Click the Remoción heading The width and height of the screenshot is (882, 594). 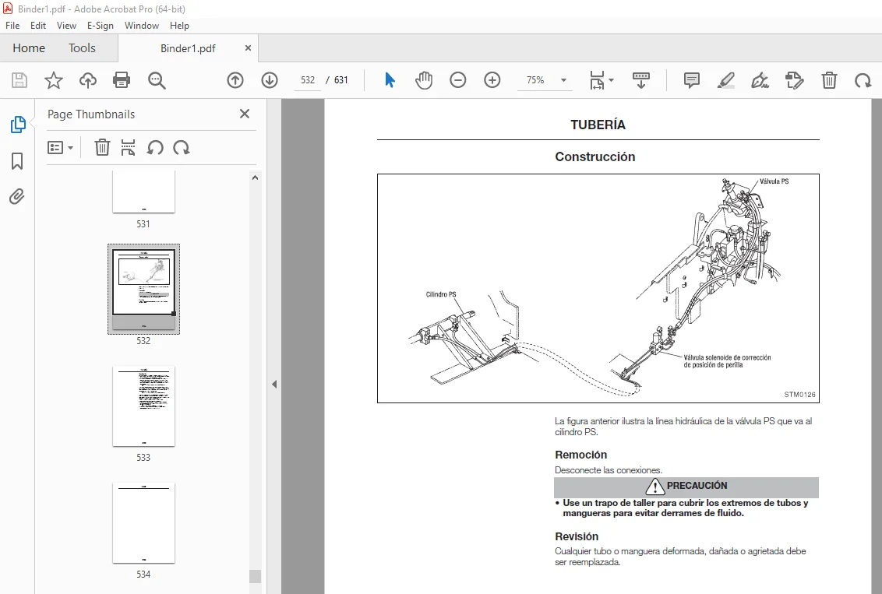pyautogui.click(x=581, y=455)
